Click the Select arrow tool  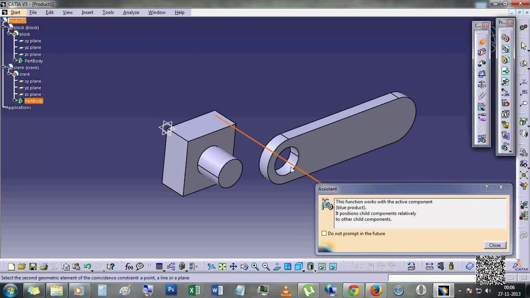click(x=524, y=46)
